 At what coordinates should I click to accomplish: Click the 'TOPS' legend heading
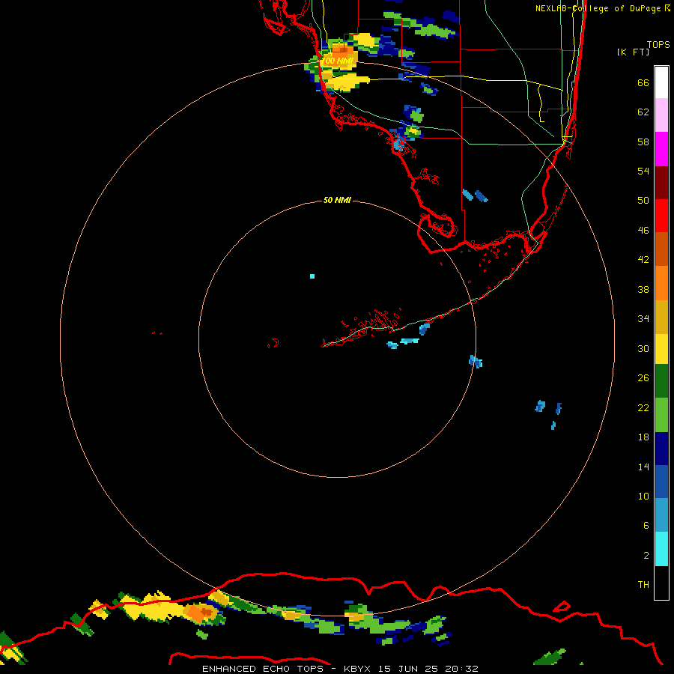point(658,44)
